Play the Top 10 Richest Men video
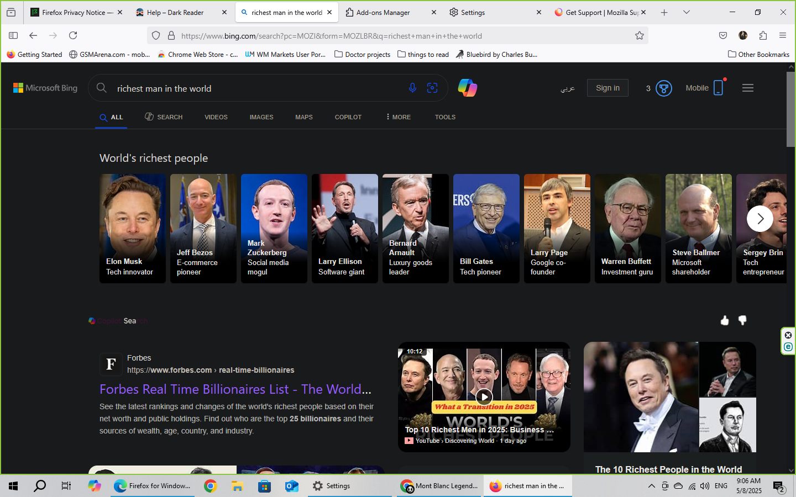This screenshot has width=796, height=497. (x=484, y=396)
